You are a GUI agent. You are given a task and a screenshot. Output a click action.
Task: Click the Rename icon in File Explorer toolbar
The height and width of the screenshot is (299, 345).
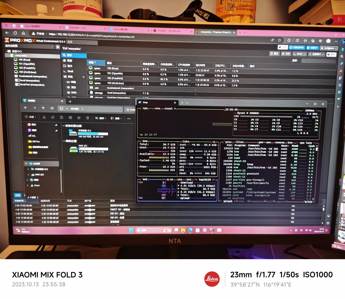(x=70, y=118)
